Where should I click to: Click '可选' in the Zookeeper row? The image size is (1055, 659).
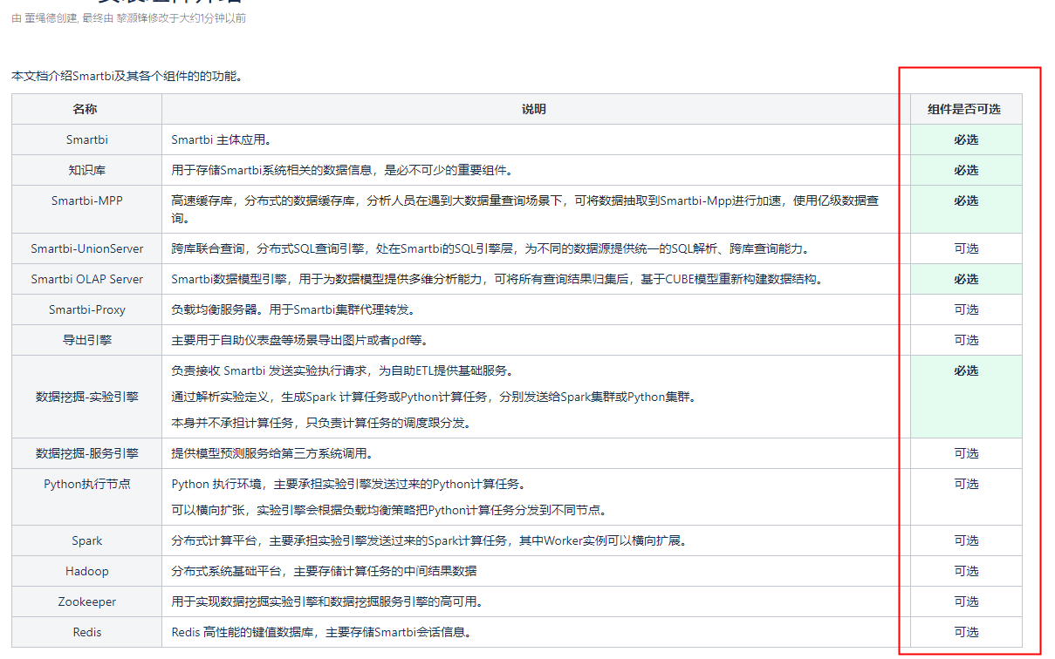(x=966, y=601)
